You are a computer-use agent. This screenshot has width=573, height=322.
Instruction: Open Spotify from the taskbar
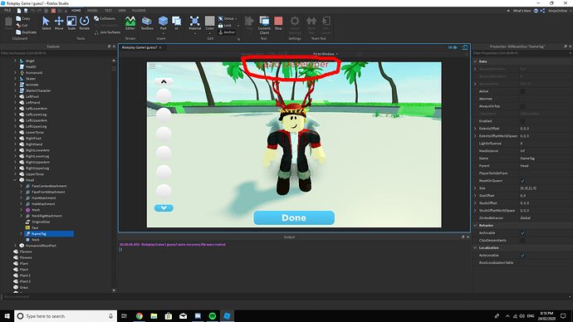pos(213,316)
